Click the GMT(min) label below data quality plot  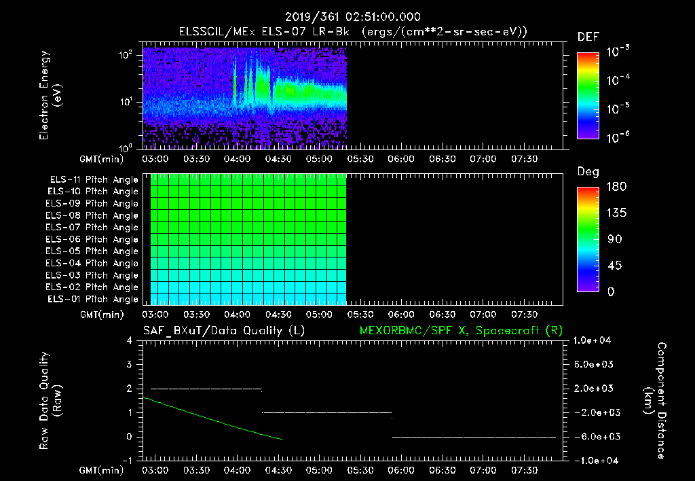click(102, 470)
